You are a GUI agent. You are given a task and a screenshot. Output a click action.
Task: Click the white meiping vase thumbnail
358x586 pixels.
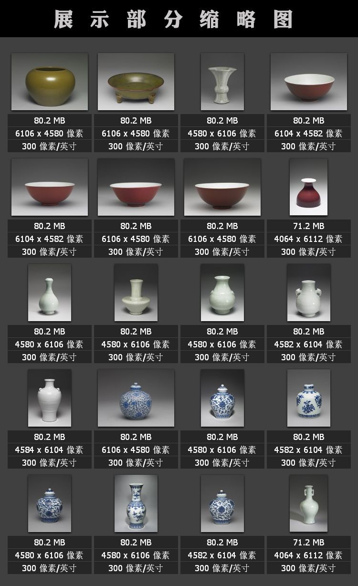pyautogui.click(x=49, y=398)
